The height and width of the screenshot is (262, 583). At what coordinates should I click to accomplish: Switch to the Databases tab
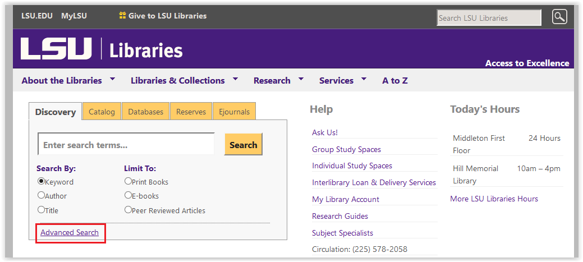click(146, 112)
